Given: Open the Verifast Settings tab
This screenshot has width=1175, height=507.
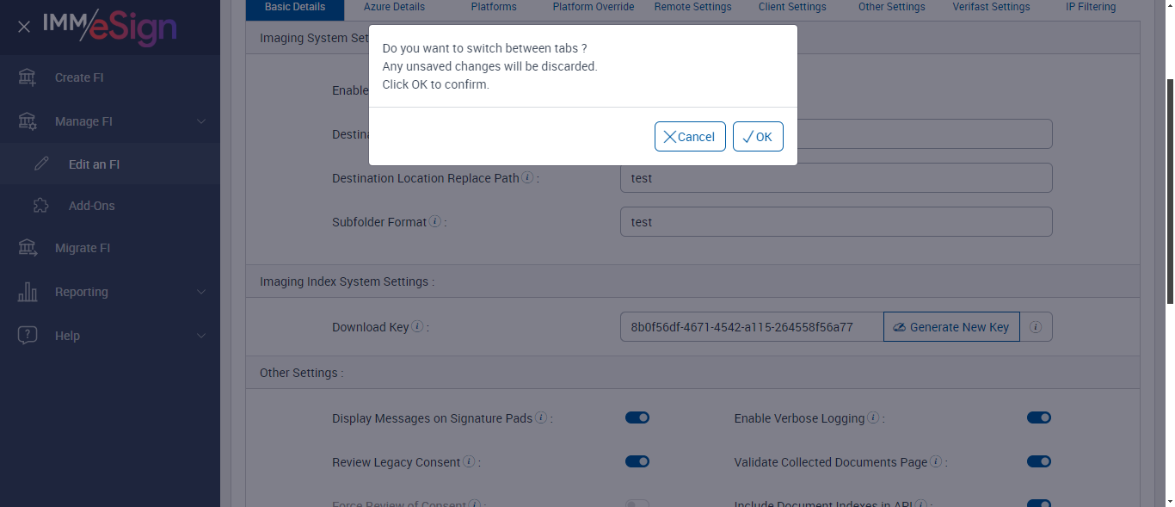Looking at the screenshot, I should point(991,7).
